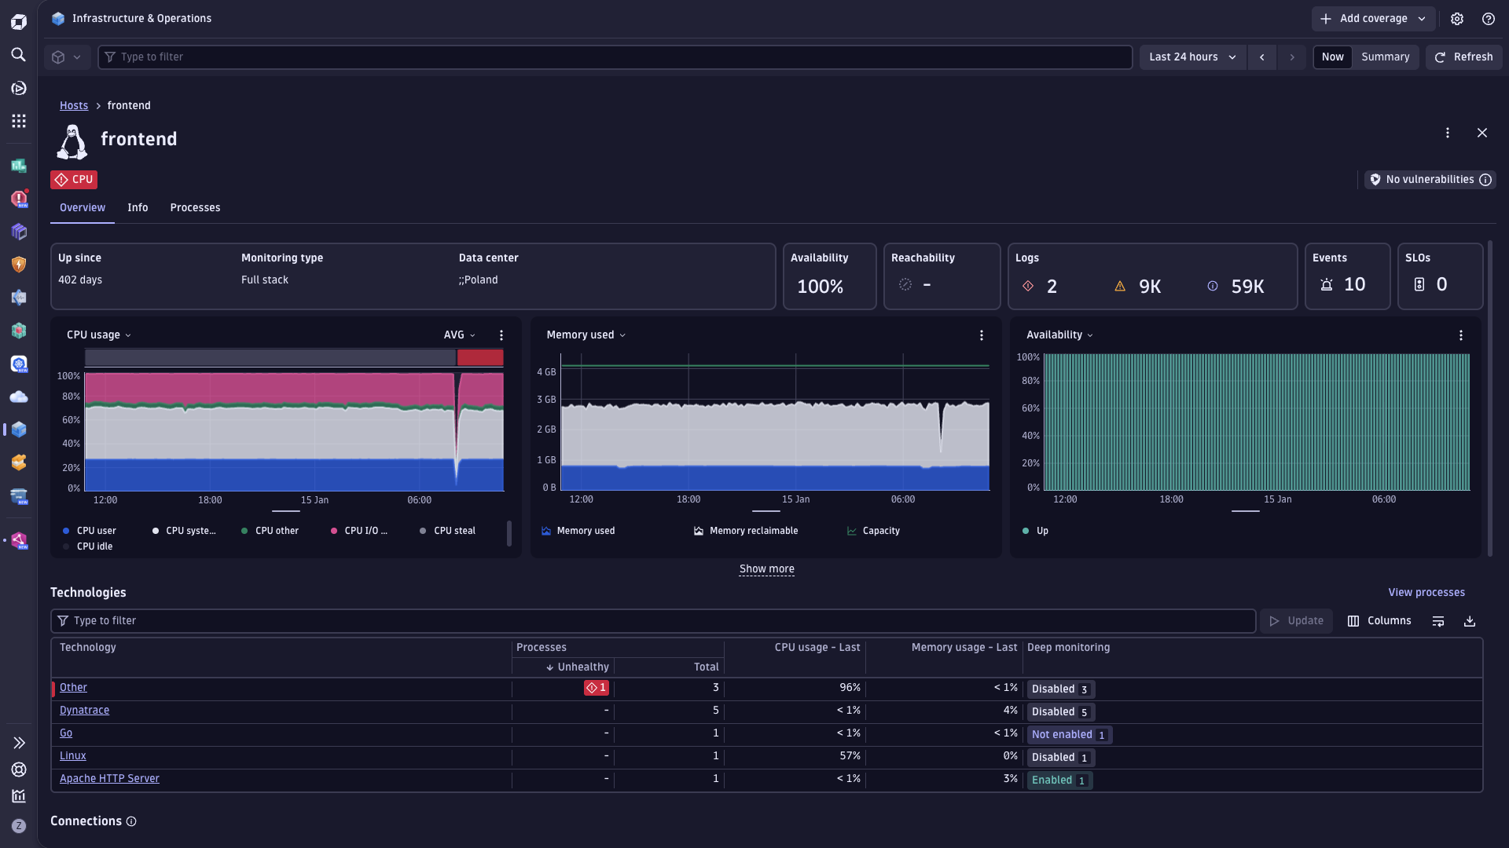Expand the AVG aggregation dropdown

click(460, 335)
